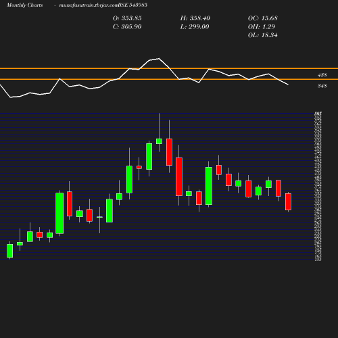Click the highest green candle with long upper wick
338x338 pixels.
pyautogui.click(x=159, y=141)
